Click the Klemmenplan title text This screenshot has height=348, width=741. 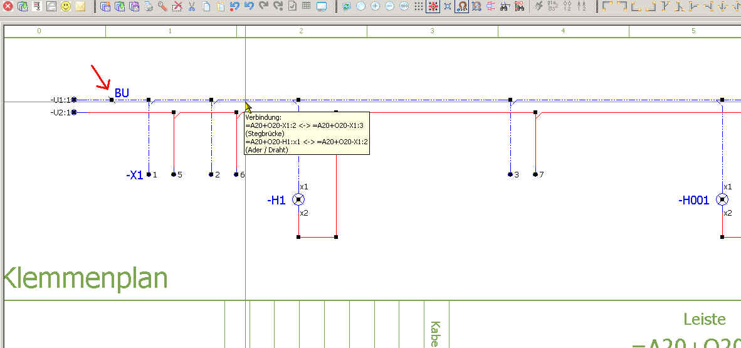pos(86,278)
